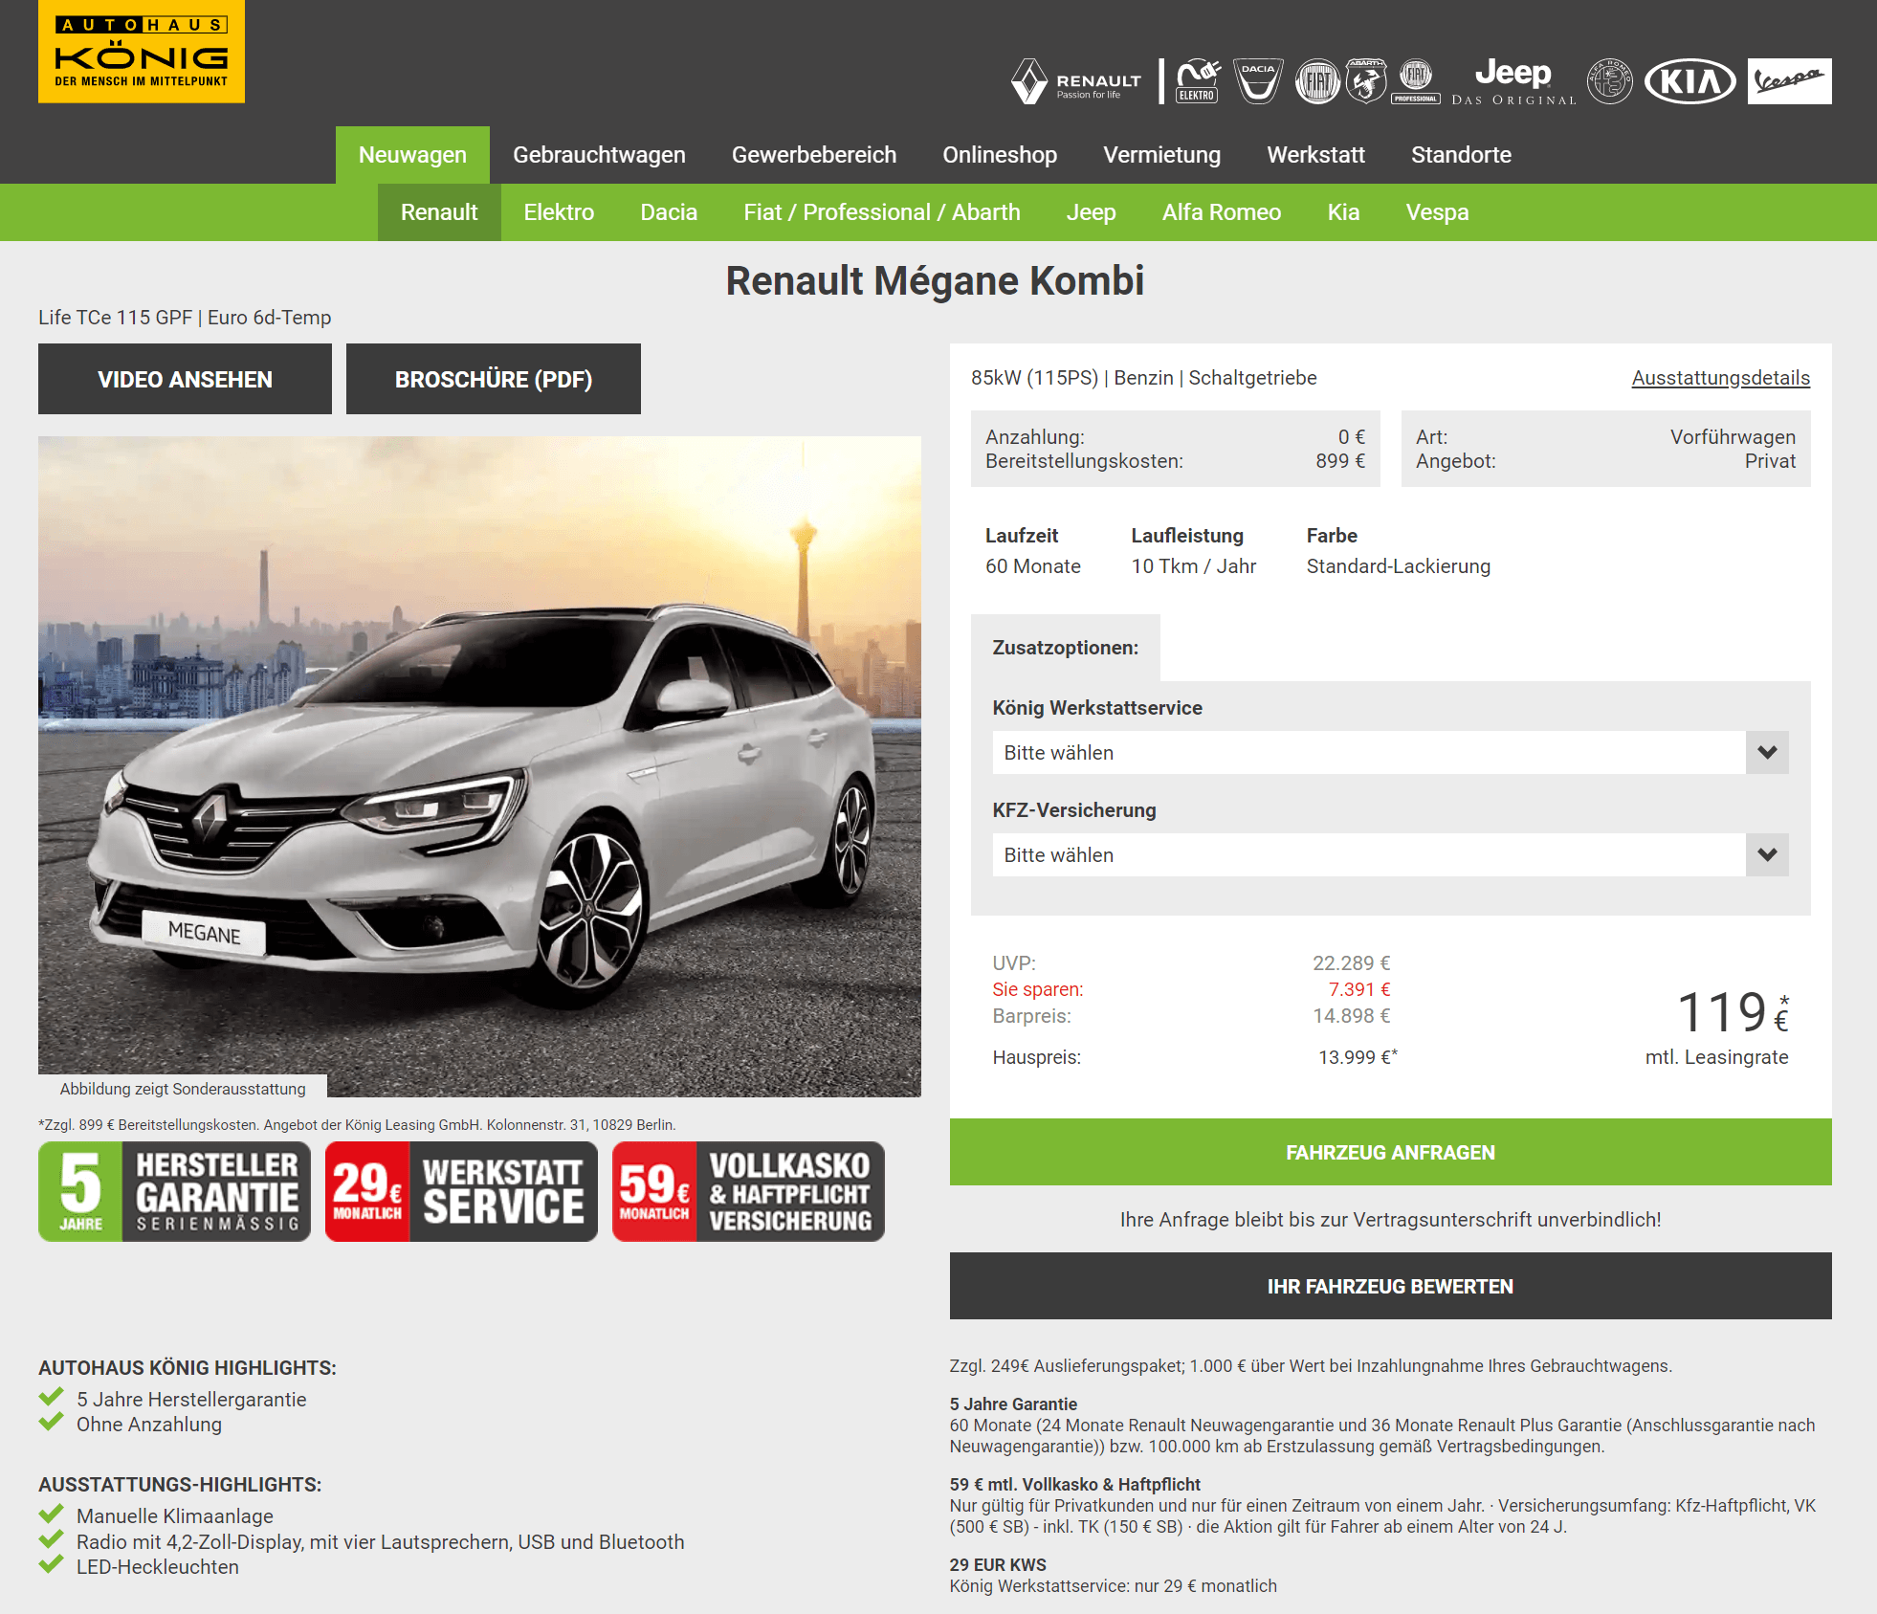
Task: Click the Autohaus König logo
Action: pos(142,52)
